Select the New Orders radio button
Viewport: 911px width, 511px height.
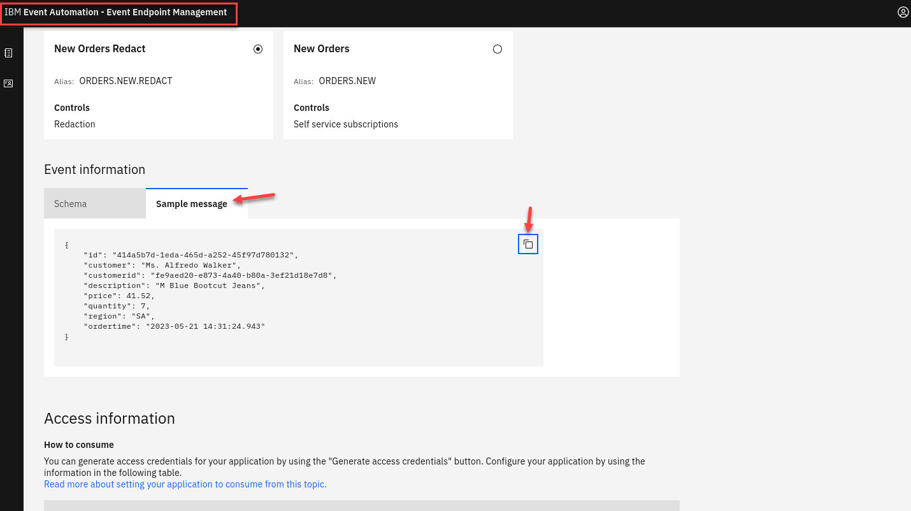[x=498, y=49]
